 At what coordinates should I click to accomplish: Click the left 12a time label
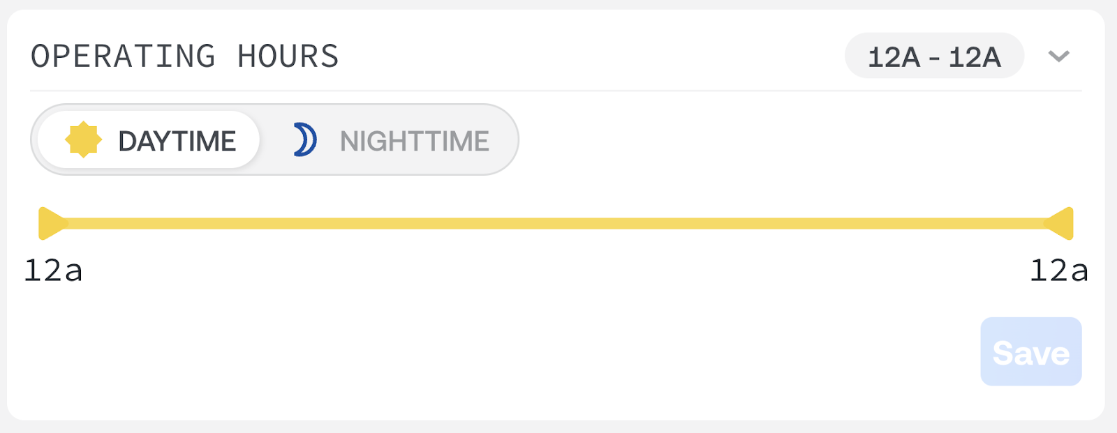pyautogui.click(x=53, y=271)
